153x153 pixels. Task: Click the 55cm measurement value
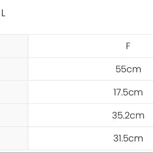(128, 69)
